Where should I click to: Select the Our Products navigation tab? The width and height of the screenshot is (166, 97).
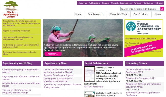[x=141, y=14]
